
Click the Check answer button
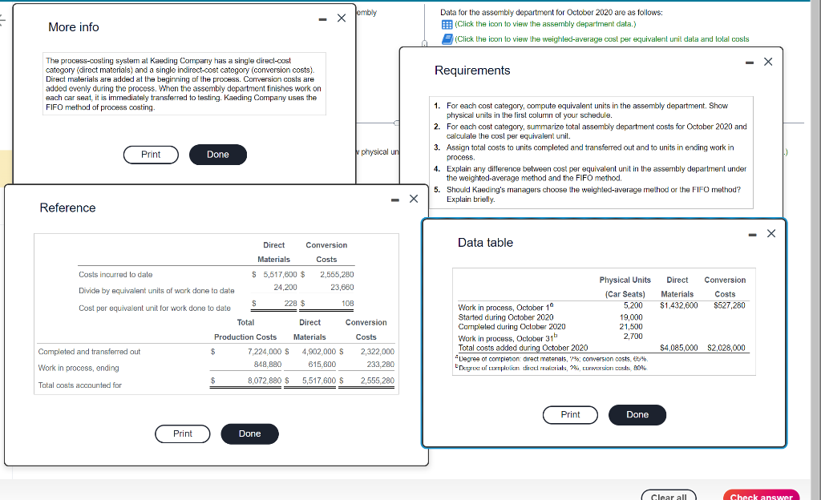760,496
